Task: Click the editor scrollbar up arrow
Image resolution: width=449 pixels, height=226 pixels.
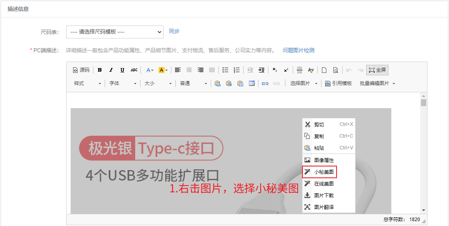Action: point(423,96)
